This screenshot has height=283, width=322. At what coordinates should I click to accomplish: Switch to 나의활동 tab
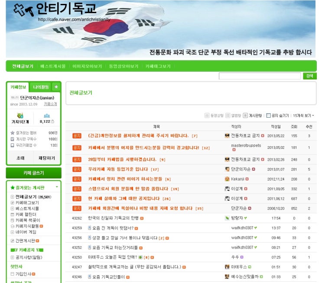point(41,87)
